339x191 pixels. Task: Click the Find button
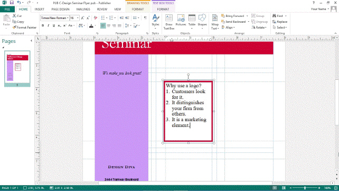click(x=278, y=16)
